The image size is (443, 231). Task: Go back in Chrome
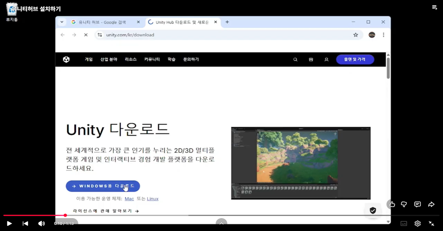[x=62, y=35]
